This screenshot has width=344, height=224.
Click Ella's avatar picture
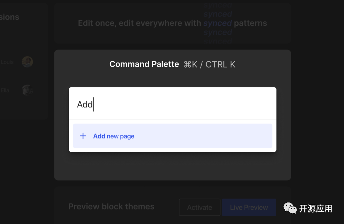(27, 90)
